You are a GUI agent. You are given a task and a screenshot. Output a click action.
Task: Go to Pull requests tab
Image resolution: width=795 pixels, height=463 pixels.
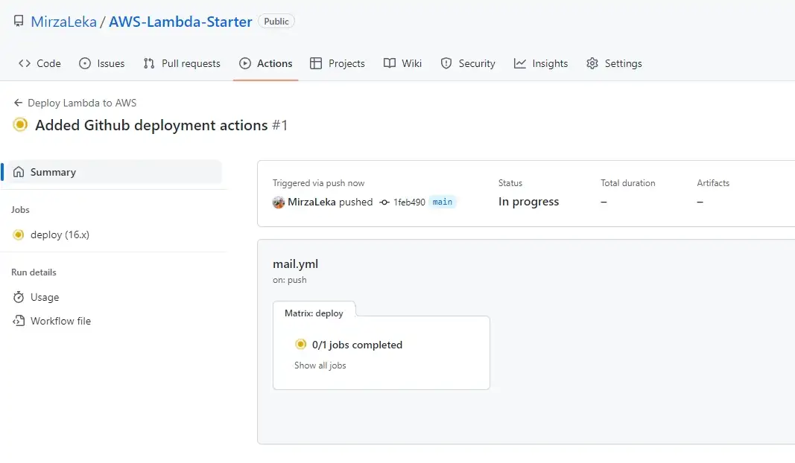click(182, 63)
